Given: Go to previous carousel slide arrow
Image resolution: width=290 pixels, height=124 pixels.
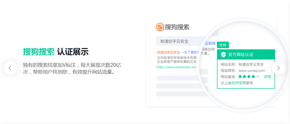Looking at the screenshot, I should 10,68.
